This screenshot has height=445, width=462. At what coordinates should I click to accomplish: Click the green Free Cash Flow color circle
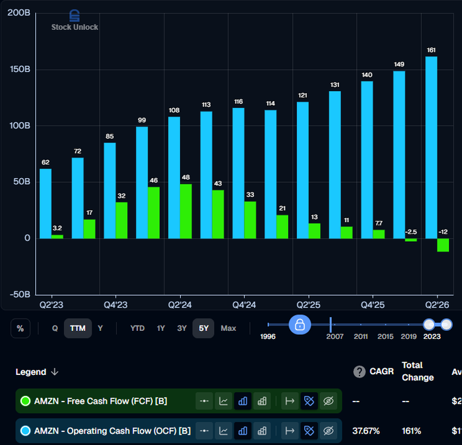point(25,401)
